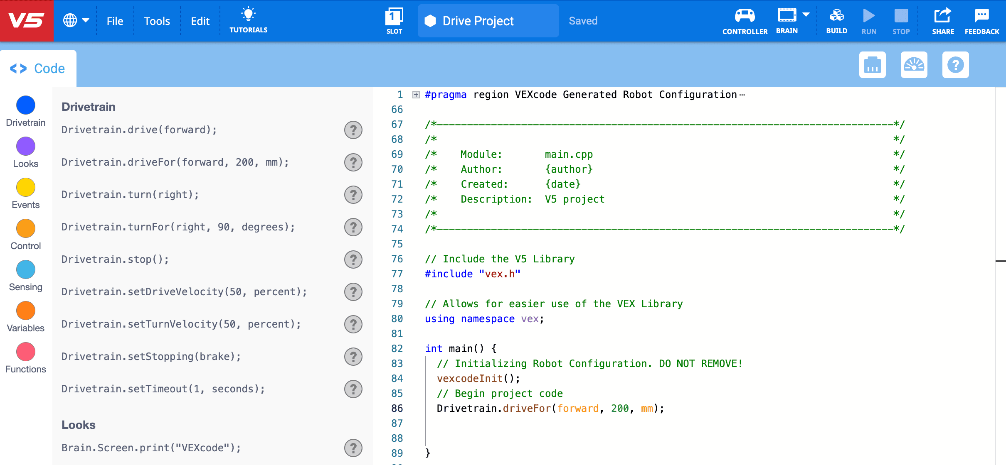Image resolution: width=1006 pixels, height=465 pixels.
Task: Open the language globe dropdown
Action: coord(76,20)
